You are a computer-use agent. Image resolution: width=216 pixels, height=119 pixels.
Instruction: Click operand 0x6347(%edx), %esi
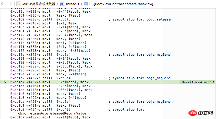[74, 35]
